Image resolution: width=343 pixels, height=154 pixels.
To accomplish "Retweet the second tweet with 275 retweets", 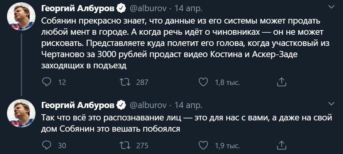I will click(x=125, y=145).
